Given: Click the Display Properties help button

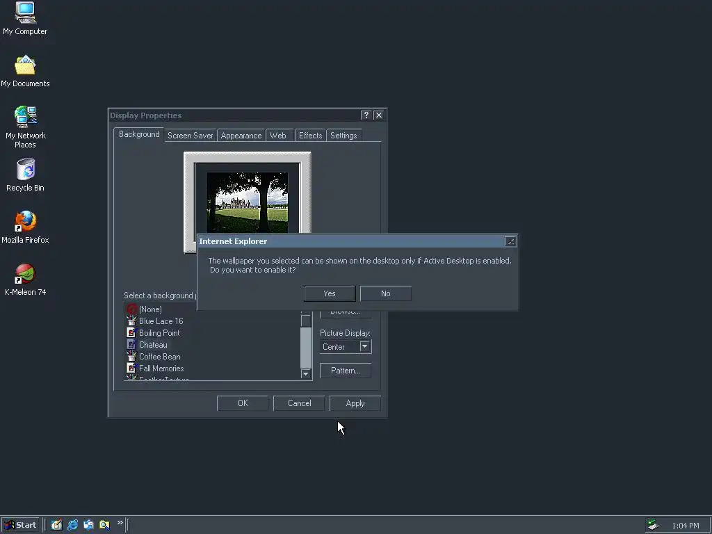Looking at the screenshot, I should click(x=366, y=115).
